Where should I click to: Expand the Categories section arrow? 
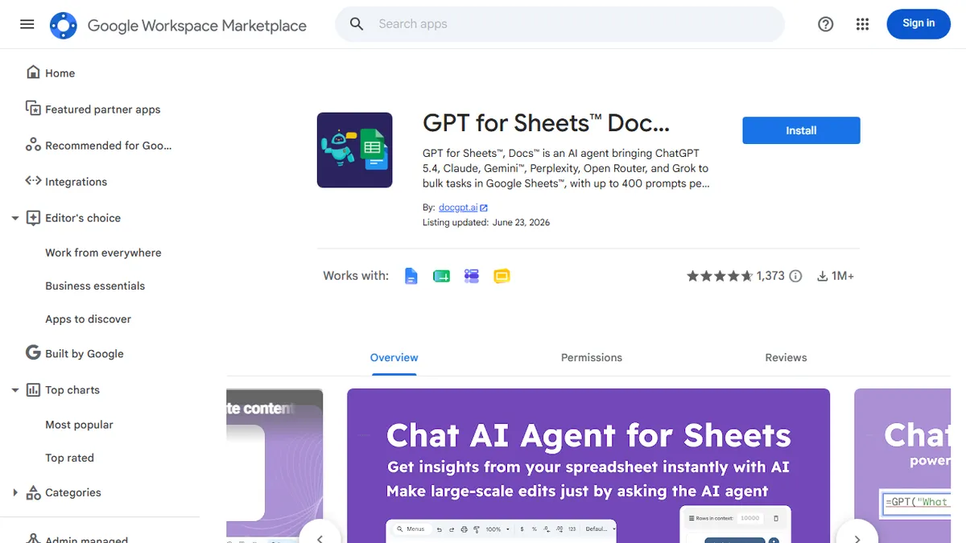pos(14,492)
